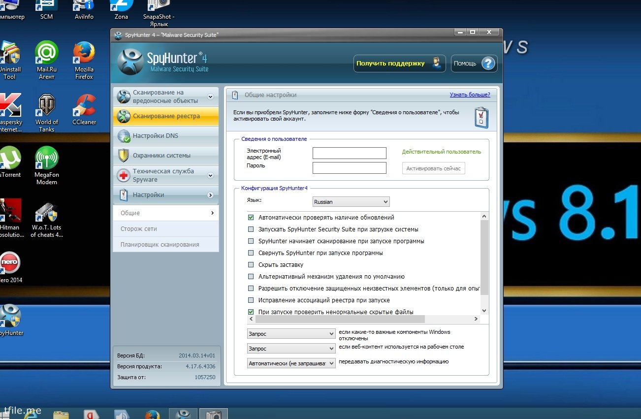Open the Язык dropdown showing Russian
Image resolution: width=641 pixels, height=419 pixels.
(351, 202)
